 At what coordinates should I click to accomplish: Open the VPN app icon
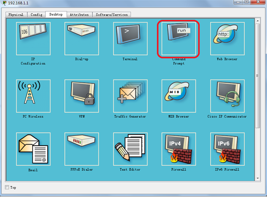point(82,96)
